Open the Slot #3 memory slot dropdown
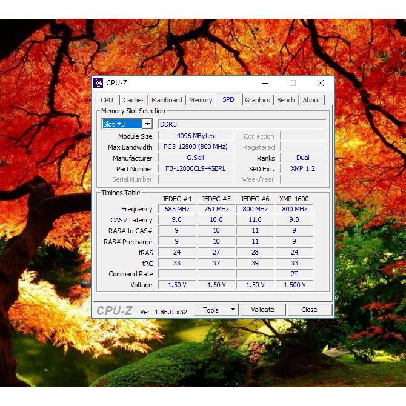Screen dimensions: 406x406 (147, 124)
